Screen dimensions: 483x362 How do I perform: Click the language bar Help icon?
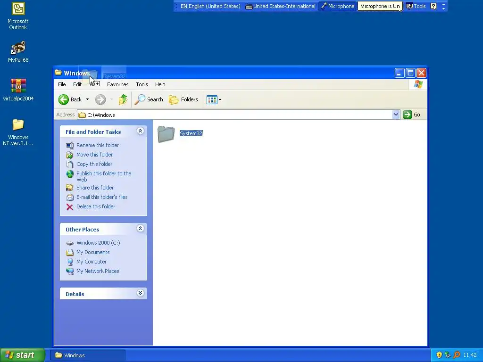tap(433, 6)
